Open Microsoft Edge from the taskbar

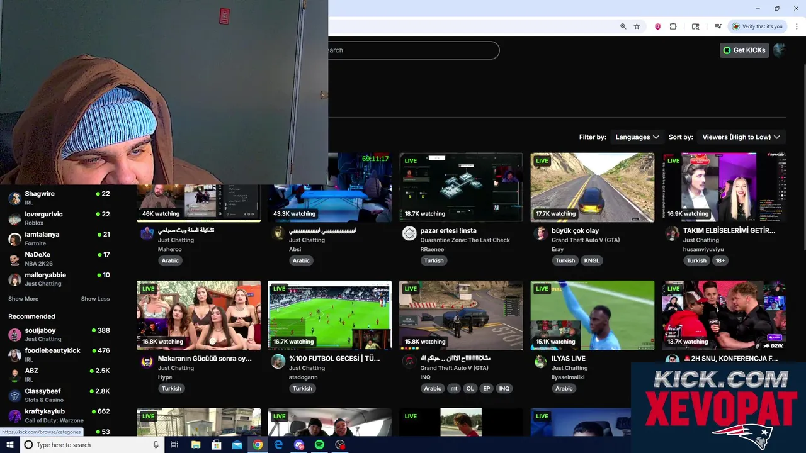[x=278, y=445]
